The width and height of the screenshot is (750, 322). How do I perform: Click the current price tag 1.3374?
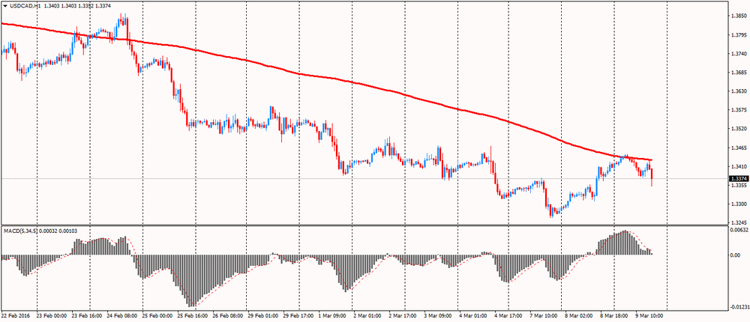738,179
